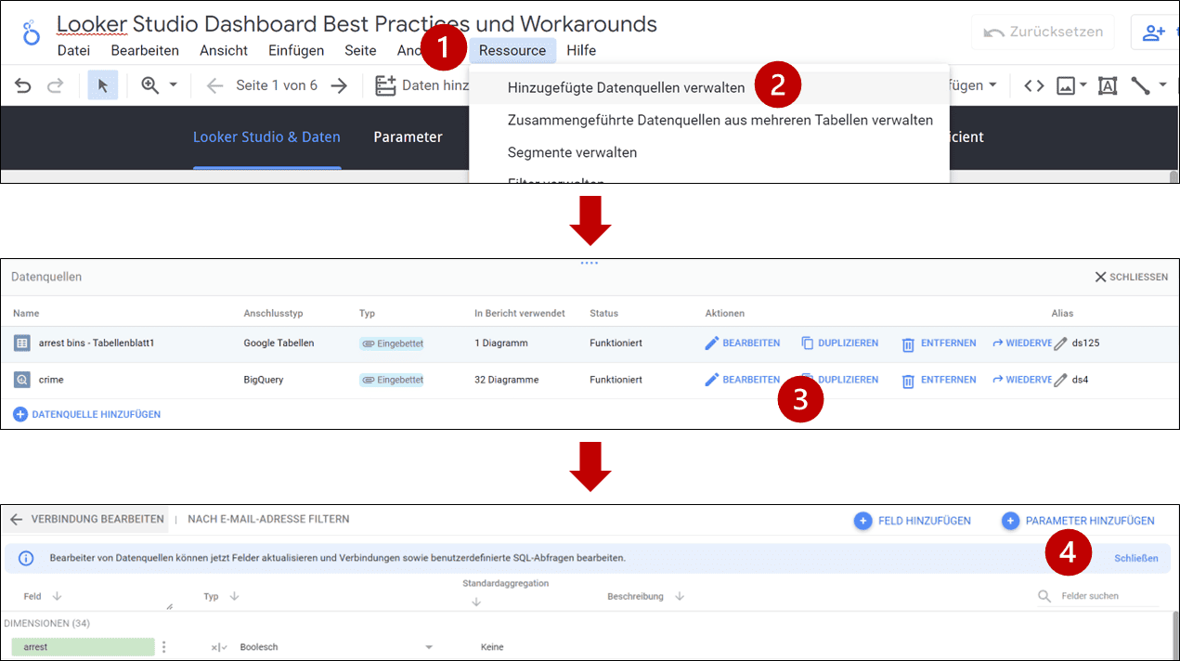1180x661 pixels.
Task: Close the Datenquellen panel via Schliessen
Action: click(1132, 277)
